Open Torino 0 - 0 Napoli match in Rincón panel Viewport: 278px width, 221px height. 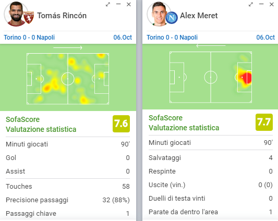tap(29, 38)
